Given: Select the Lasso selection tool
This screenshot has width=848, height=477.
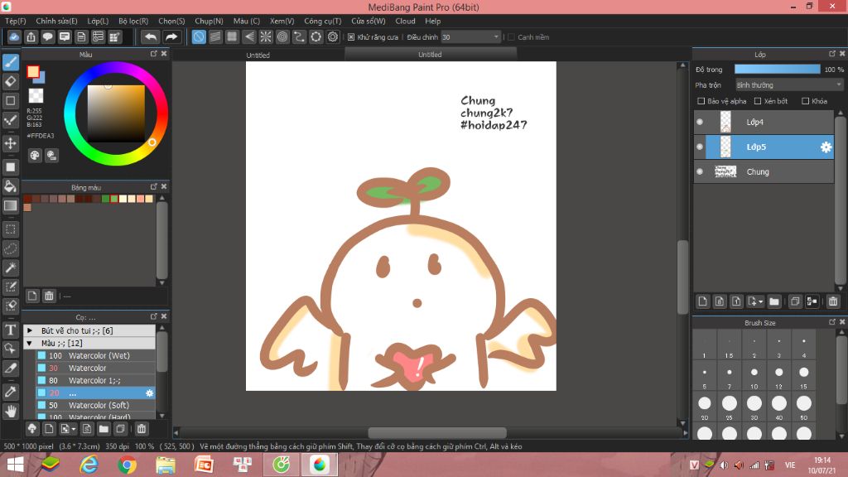Looking at the screenshot, I should click(10, 248).
